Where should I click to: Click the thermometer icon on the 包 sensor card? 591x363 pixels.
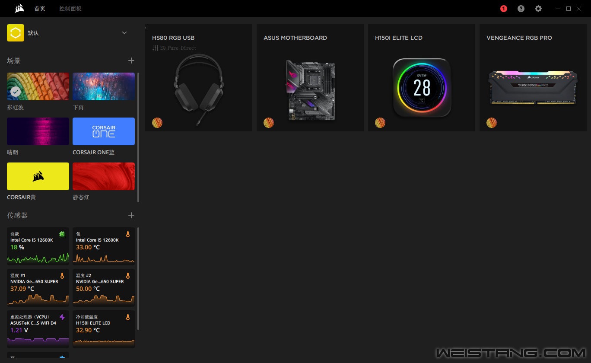127,234
